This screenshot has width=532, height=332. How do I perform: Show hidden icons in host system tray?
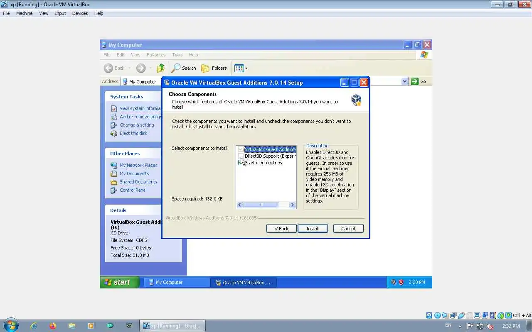(460, 326)
